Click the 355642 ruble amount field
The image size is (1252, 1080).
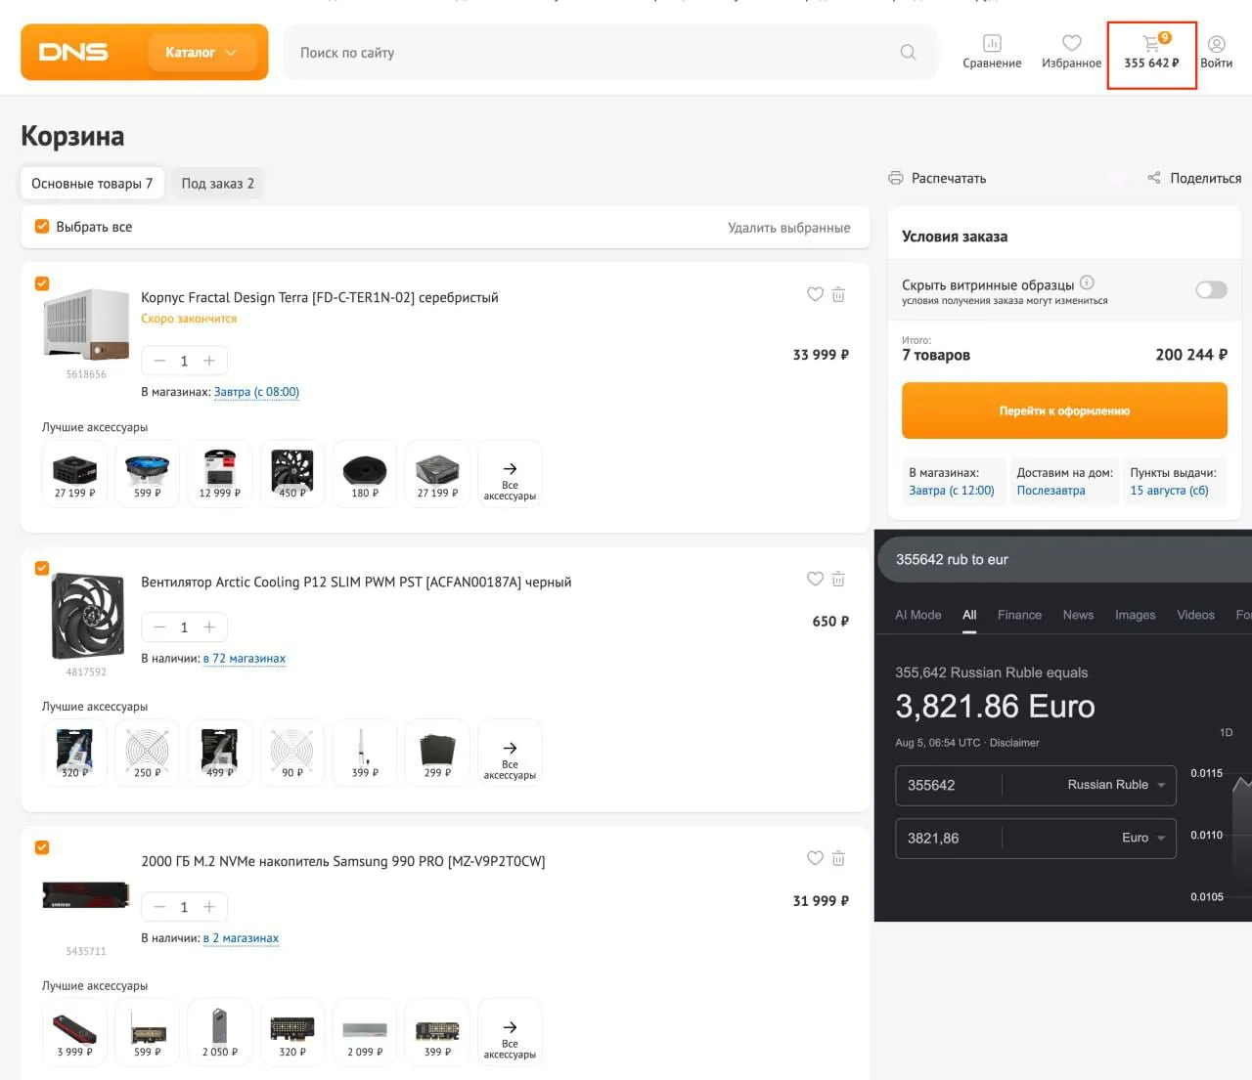[x=949, y=785]
